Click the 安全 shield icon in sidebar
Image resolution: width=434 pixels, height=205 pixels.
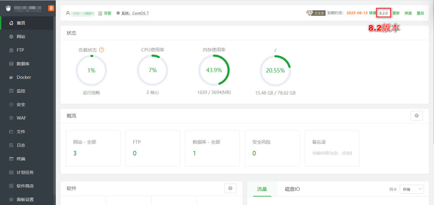[12, 105]
